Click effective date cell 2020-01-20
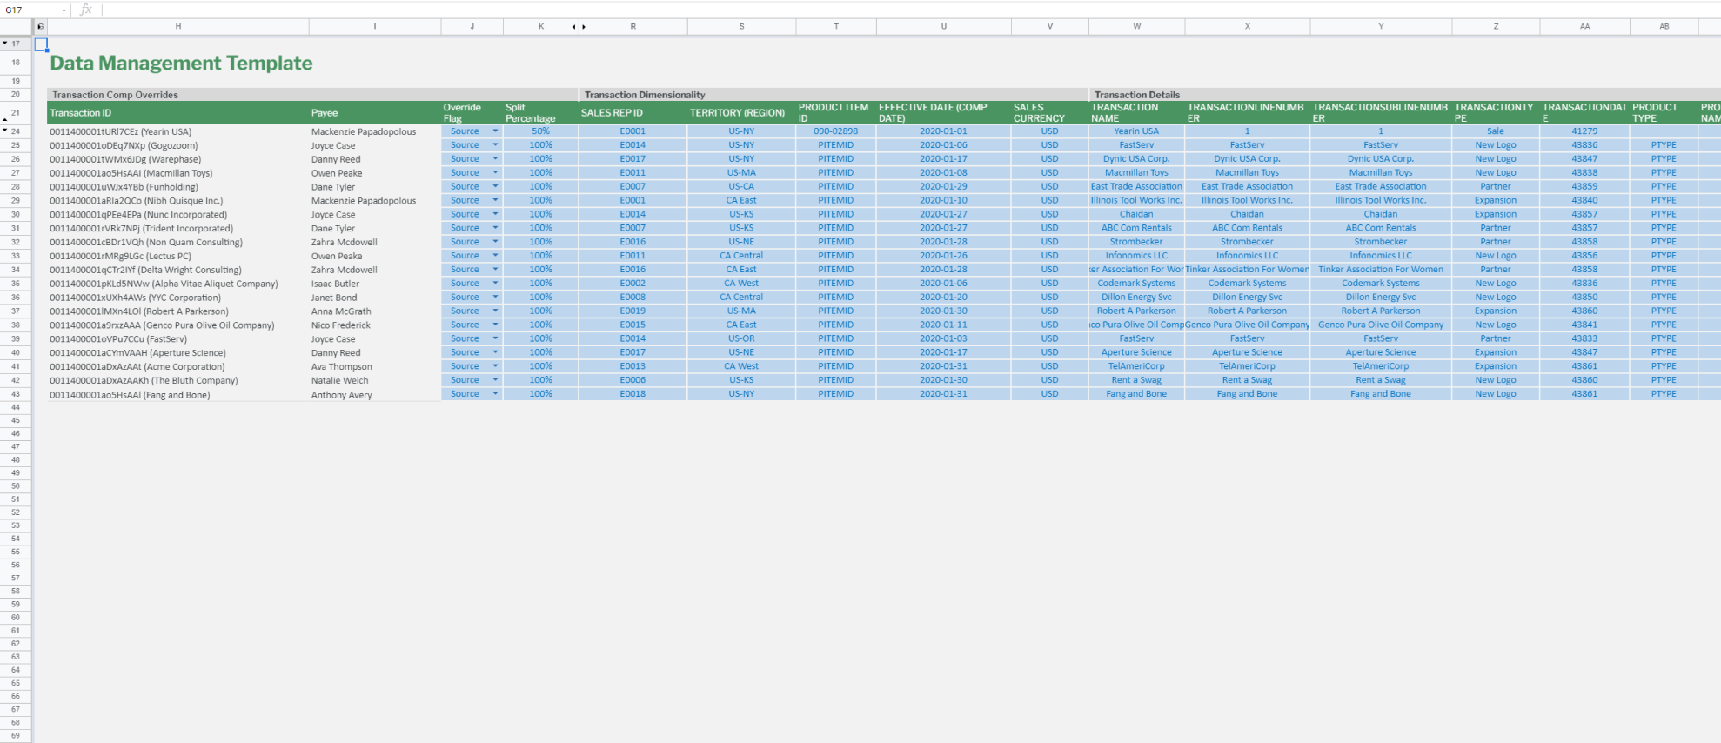Viewport: 1721px width, 743px height. 944,297
